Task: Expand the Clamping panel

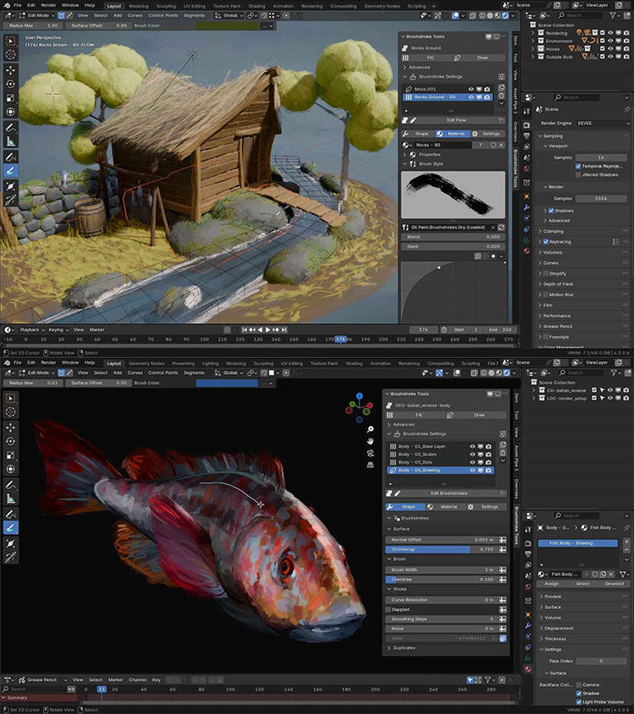Action: (x=553, y=231)
